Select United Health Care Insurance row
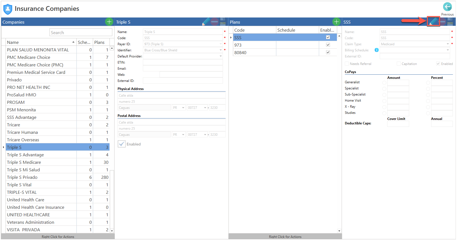This screenshot has height=241, width=457. click(58, 207)
